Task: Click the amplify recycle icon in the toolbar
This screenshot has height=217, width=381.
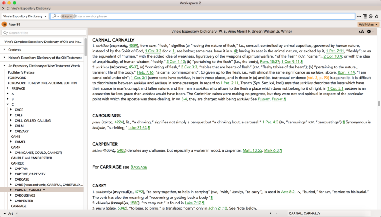Action: pyautogui.click(x=377, y=16)
